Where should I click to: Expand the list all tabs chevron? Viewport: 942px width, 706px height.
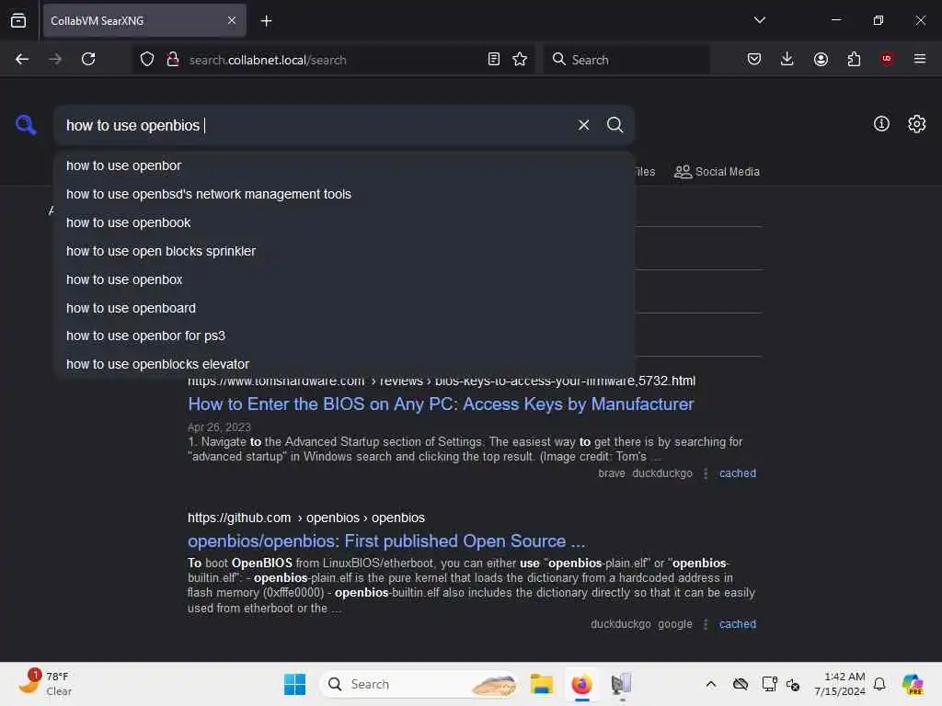[759, 20]
